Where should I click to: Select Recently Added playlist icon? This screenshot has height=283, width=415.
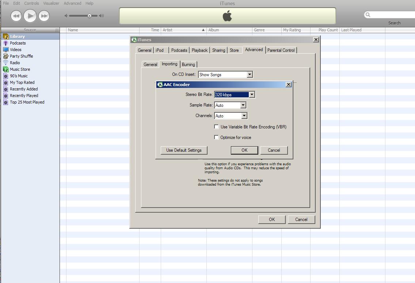(x=5, y=89)
